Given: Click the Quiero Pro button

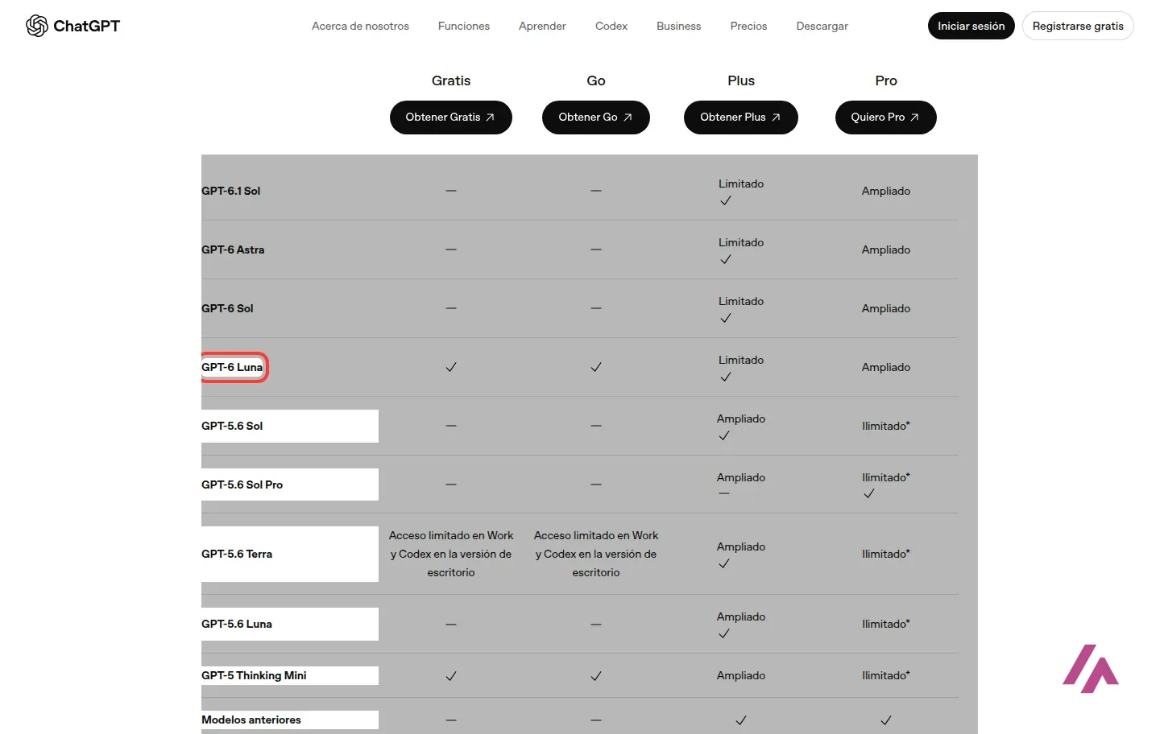Looking at the screenshot, I should tap(886, 118).
